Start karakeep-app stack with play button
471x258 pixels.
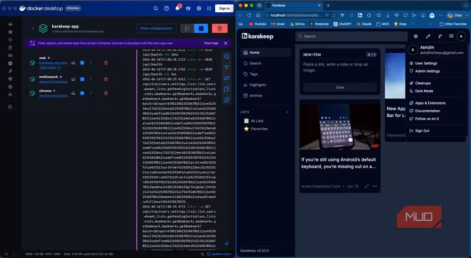pos(187,29)
